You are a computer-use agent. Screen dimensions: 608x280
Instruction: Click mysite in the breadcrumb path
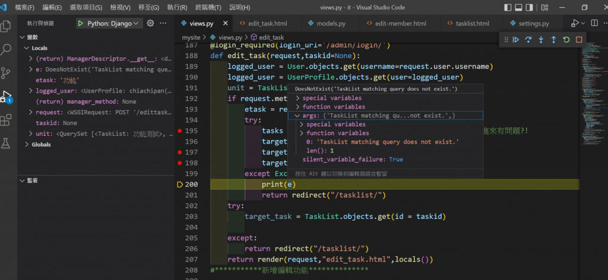[191, 37]
